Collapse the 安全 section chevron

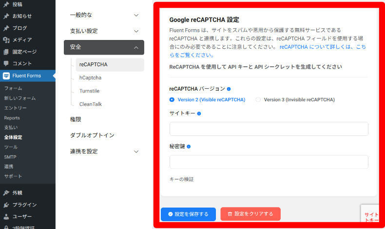point(136,48)
